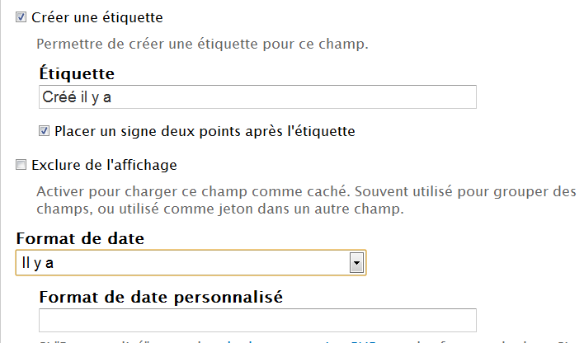
Task: Uncheck the Créer une étiquette checkbox
Action: tap(21, 16)
